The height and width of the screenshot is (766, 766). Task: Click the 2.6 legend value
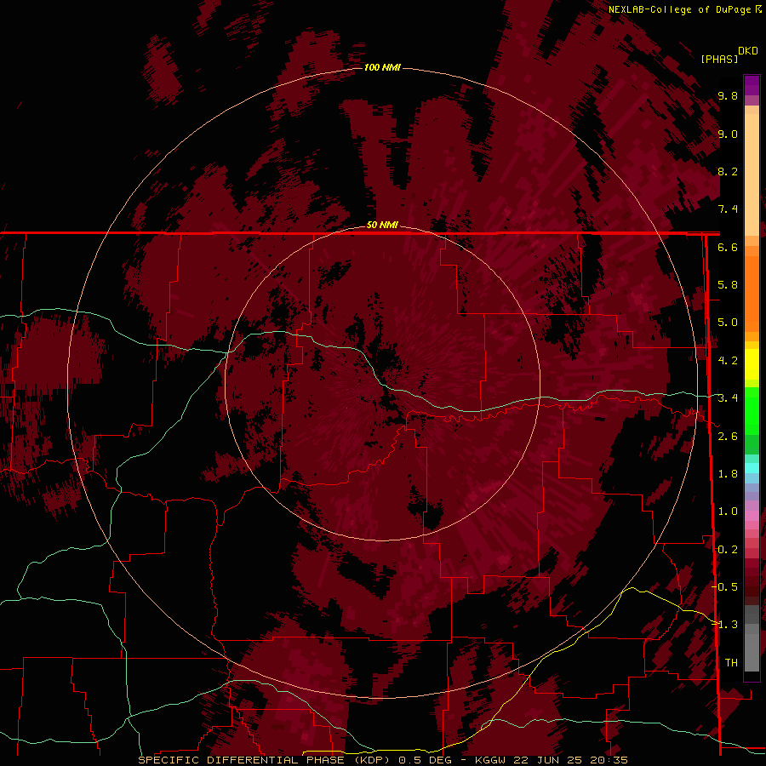(728, 437)
